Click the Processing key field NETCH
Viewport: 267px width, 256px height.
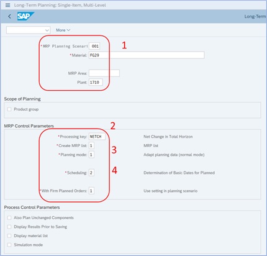pyautogui.click(x=97, y=137)
